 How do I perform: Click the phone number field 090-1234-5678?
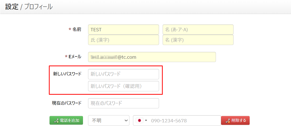pyautogui.click(x=184, y=121)
